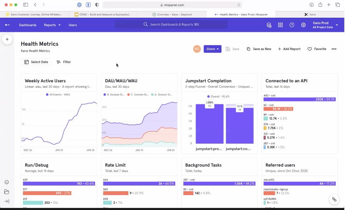Viewport: 345px width, 210px height.
Task: Open the Xano Prod project switcher
Action: click(325, 25)
